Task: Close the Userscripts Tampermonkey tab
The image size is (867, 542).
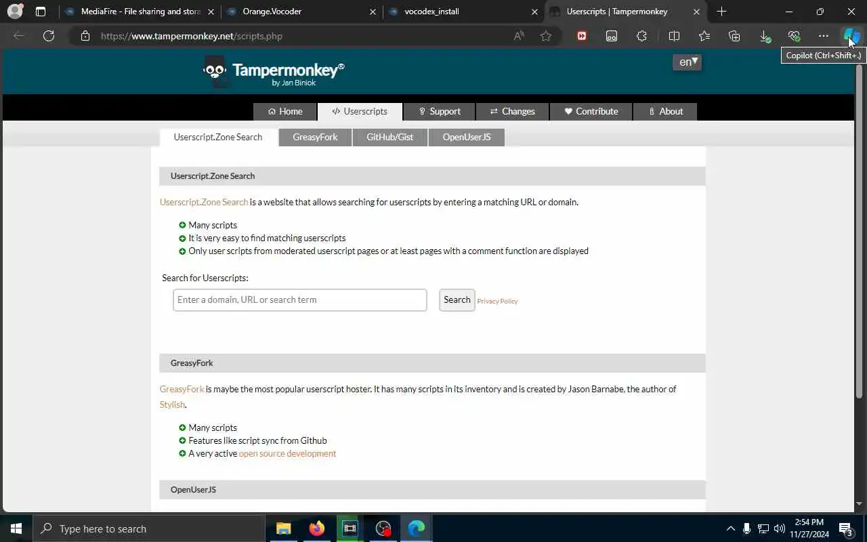Action: click(696, 12)
